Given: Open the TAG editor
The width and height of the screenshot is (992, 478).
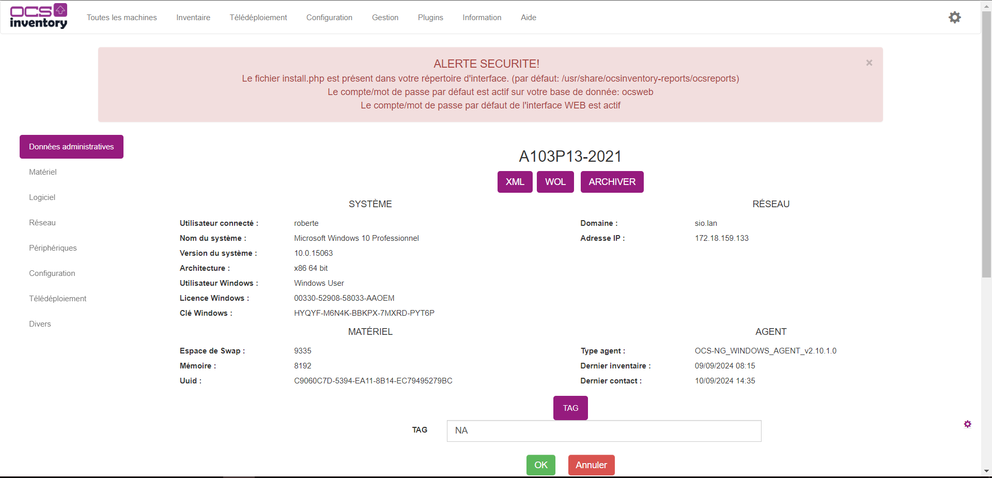Looking at the screenshot, I should coord(570,408).
